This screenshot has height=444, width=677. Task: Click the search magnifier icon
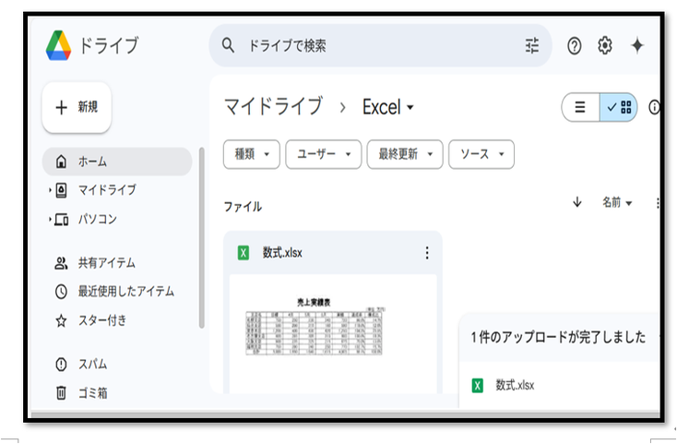(228, 45)
